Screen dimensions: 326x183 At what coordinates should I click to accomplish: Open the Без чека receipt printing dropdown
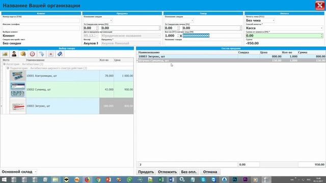coord(273,20)
